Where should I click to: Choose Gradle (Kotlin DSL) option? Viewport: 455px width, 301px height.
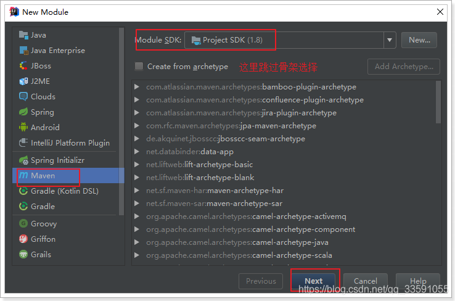tap(65, 191)
